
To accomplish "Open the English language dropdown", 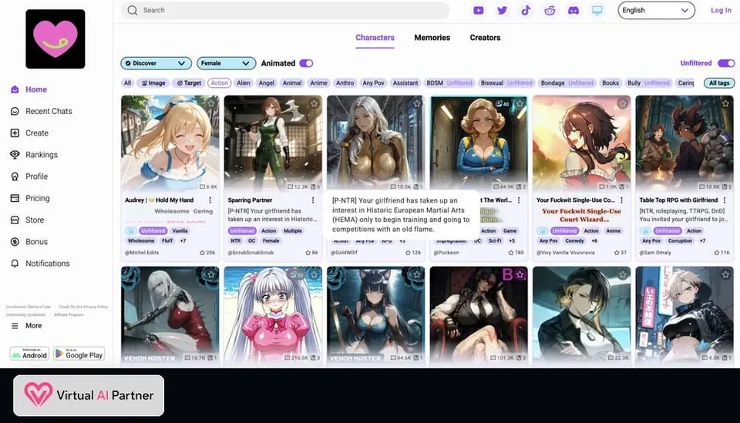I will (656, 10).
